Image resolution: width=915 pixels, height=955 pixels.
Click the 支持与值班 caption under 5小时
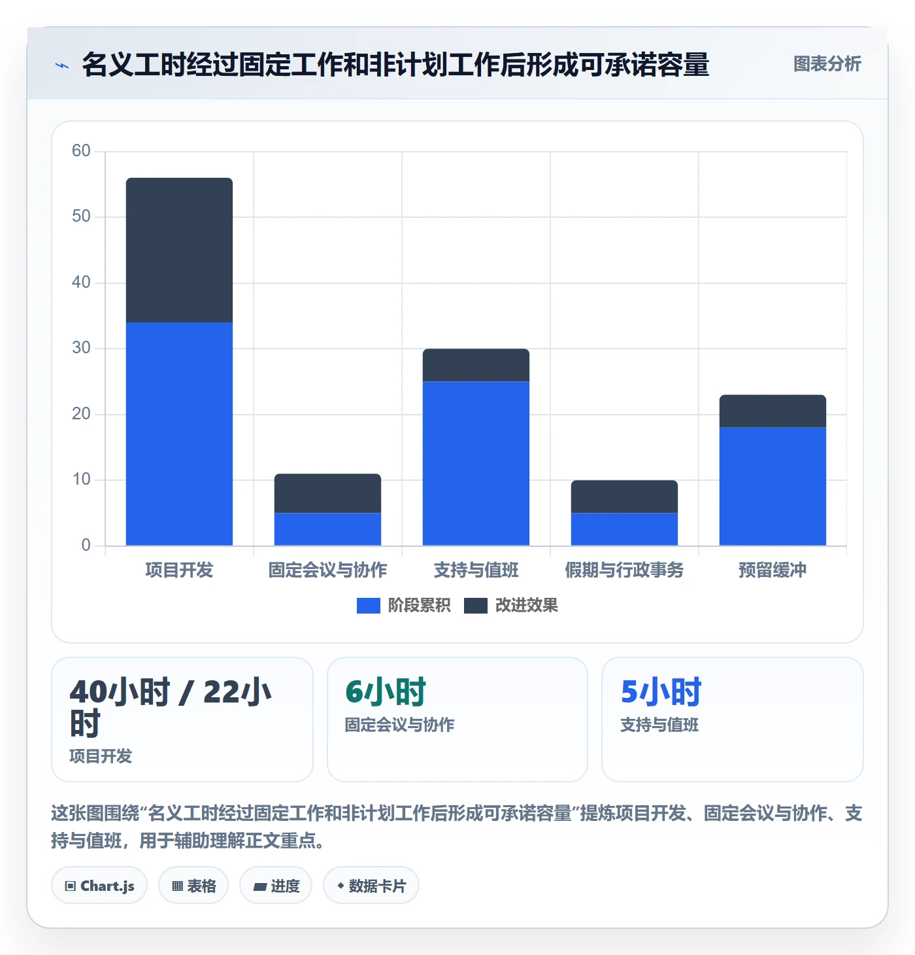point(659,725)
